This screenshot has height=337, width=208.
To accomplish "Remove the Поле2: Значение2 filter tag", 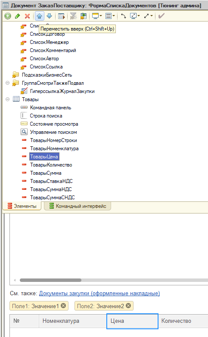I will (128, 306).
